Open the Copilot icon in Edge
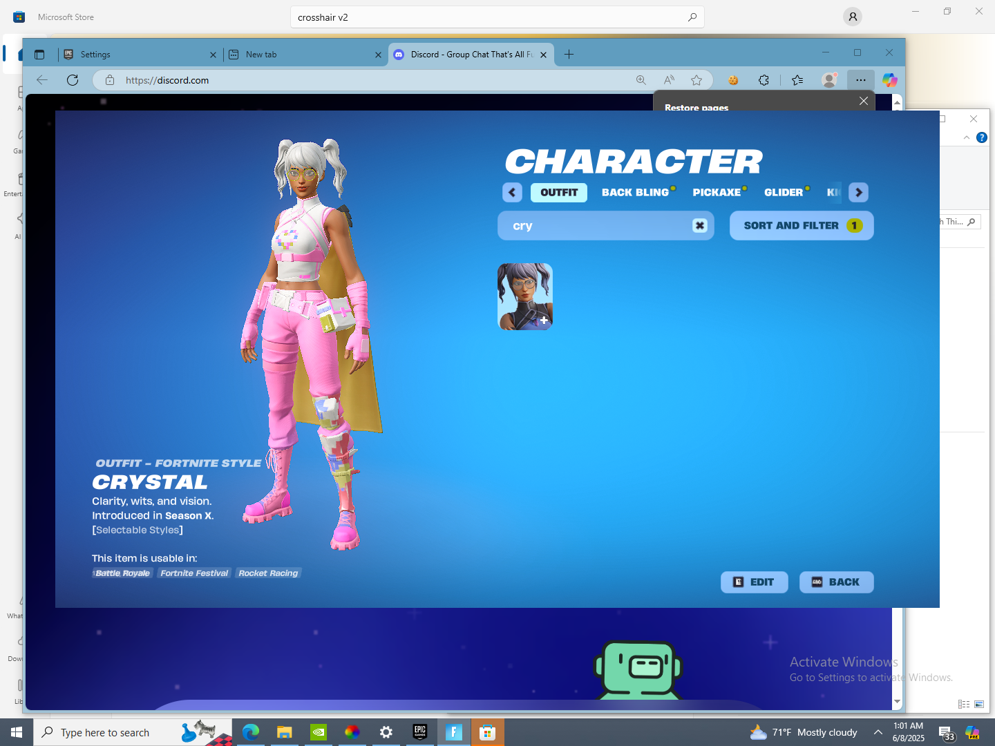Image resolution: width=995 pixels, height=746 pixels. click(x=890, y=80)
